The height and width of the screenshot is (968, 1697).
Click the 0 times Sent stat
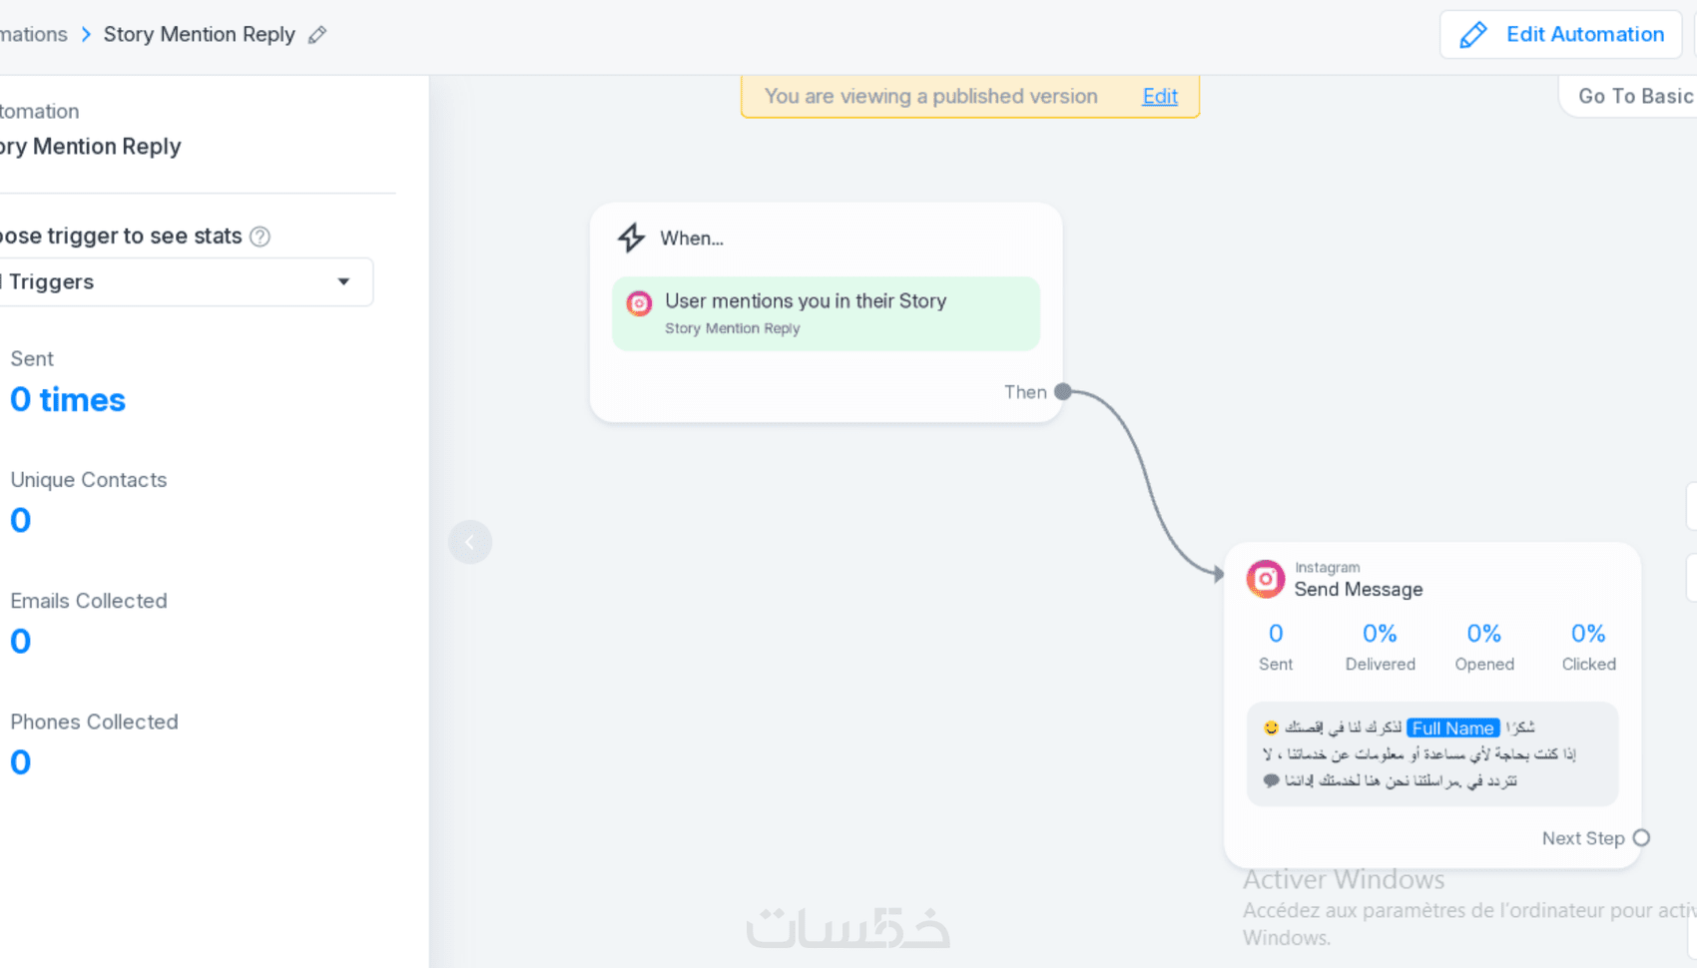[68, 400]
